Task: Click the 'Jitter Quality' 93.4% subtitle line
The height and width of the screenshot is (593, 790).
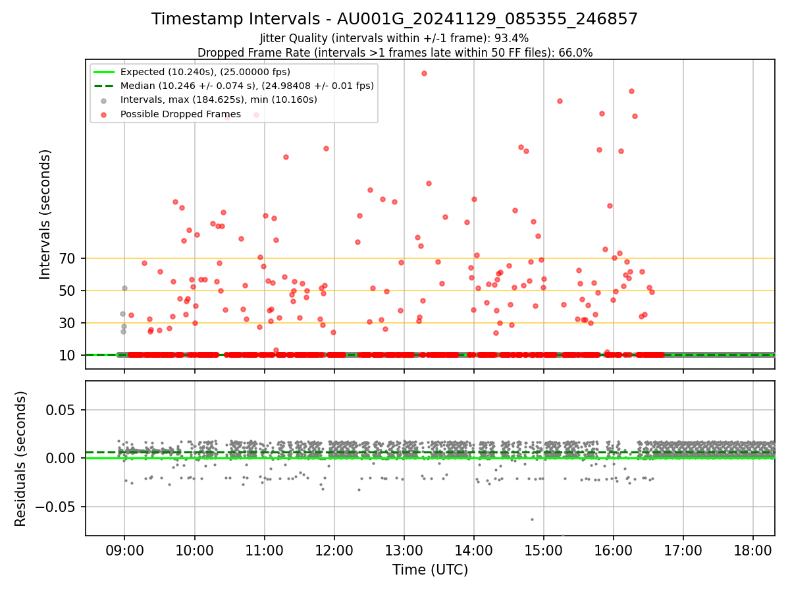Action: point(394,39)
